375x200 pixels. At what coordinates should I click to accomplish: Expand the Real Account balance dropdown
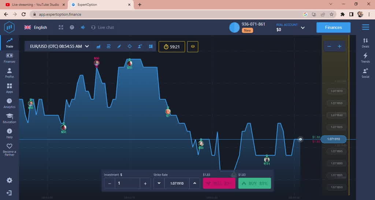point(303,27)
